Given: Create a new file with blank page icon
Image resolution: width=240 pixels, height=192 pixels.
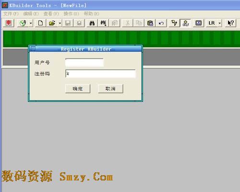Looking at the screenshot, I should [x=40, y=23].
